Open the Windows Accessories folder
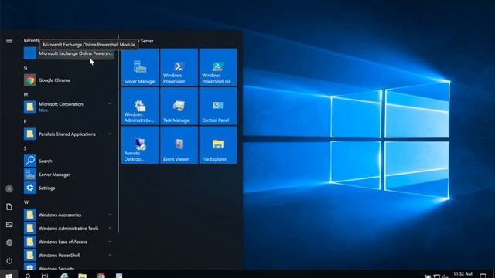 (x=69, y=215)
